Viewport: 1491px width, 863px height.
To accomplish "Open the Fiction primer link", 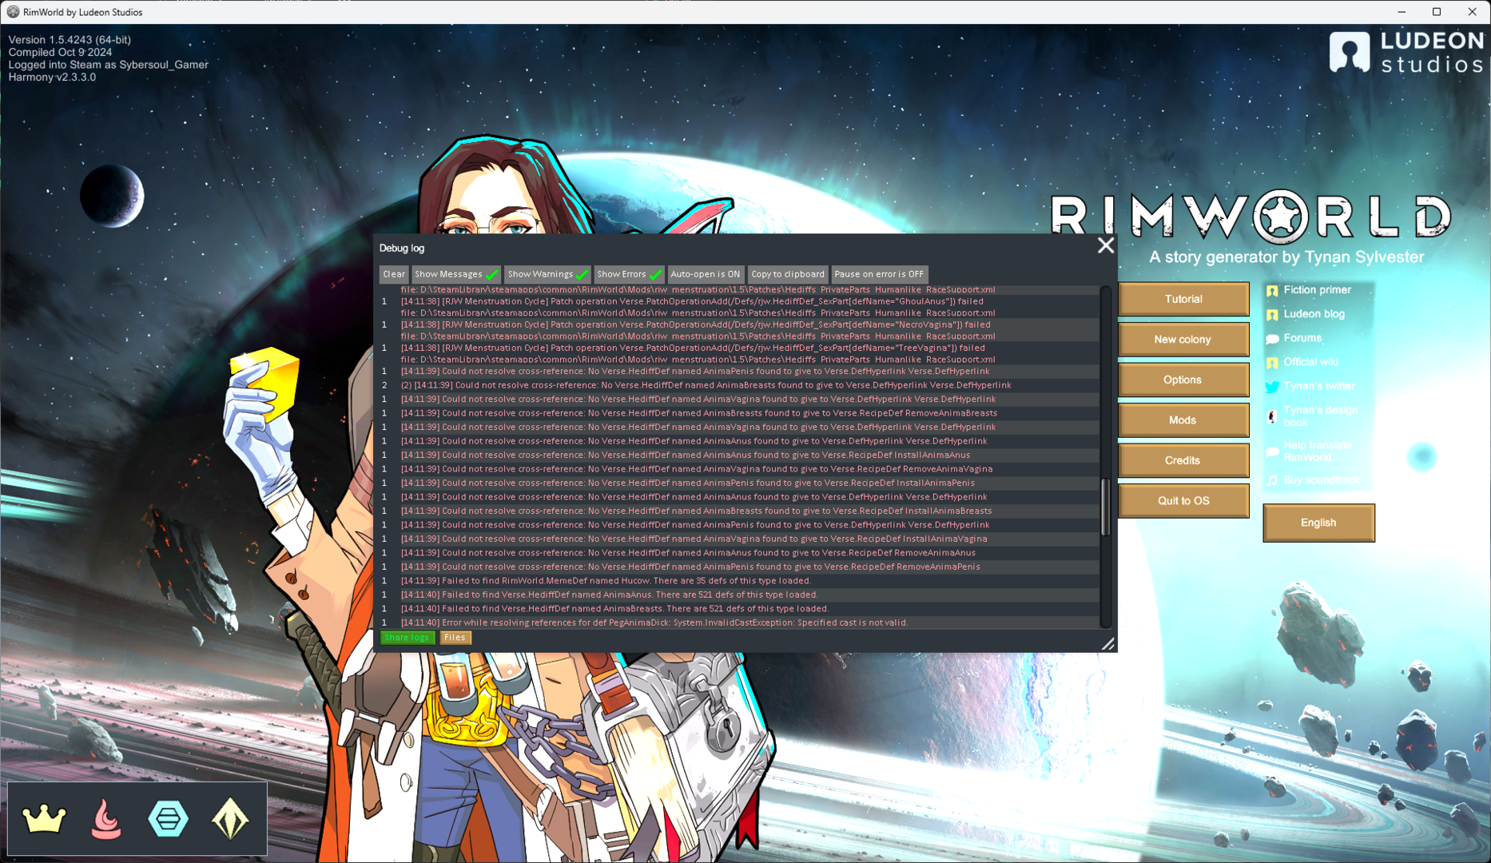I will tap(1317, 290).
